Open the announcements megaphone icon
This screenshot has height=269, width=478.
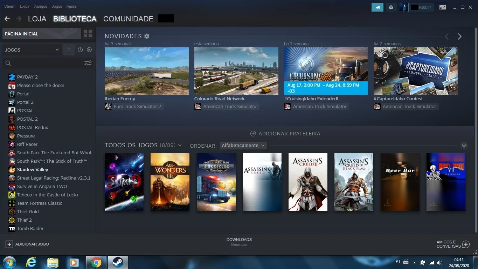tap(377, 7)
